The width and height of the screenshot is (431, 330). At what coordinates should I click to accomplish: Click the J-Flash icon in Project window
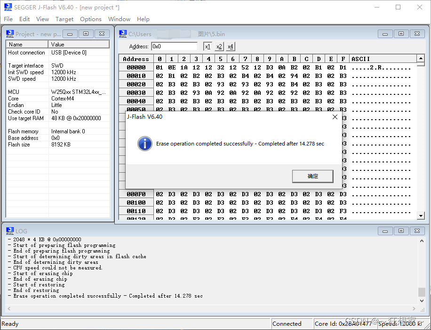click(x=10, y=34)
